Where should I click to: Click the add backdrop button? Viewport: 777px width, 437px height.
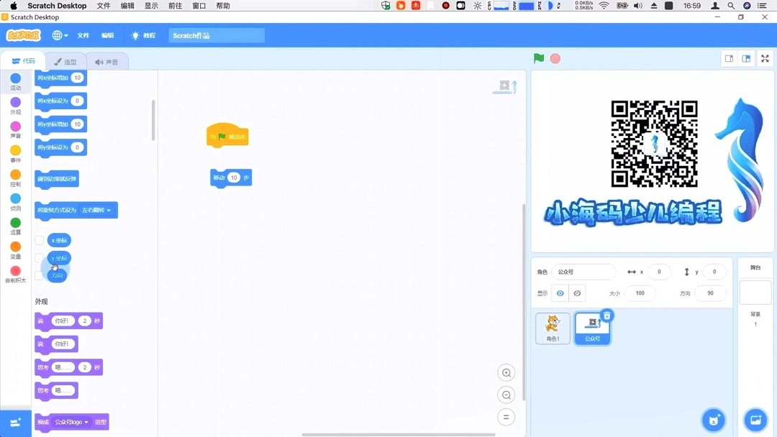[755, 420]
